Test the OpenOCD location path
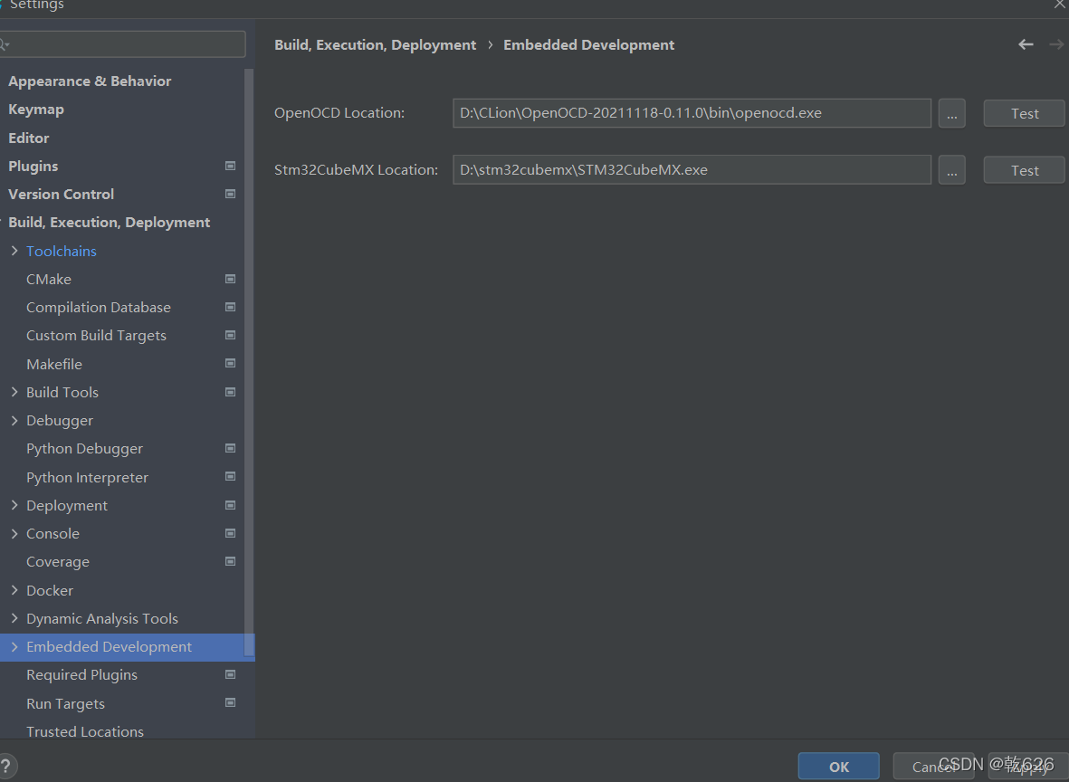 point(1024,113)
